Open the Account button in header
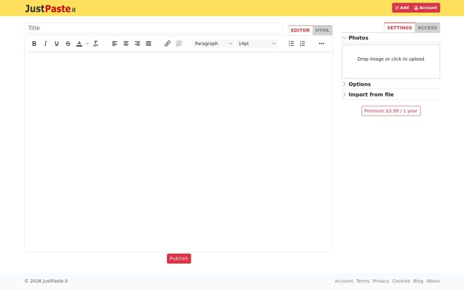Image resolution: width=464 pixels, height=290 pixels. [x=425, y=8]
